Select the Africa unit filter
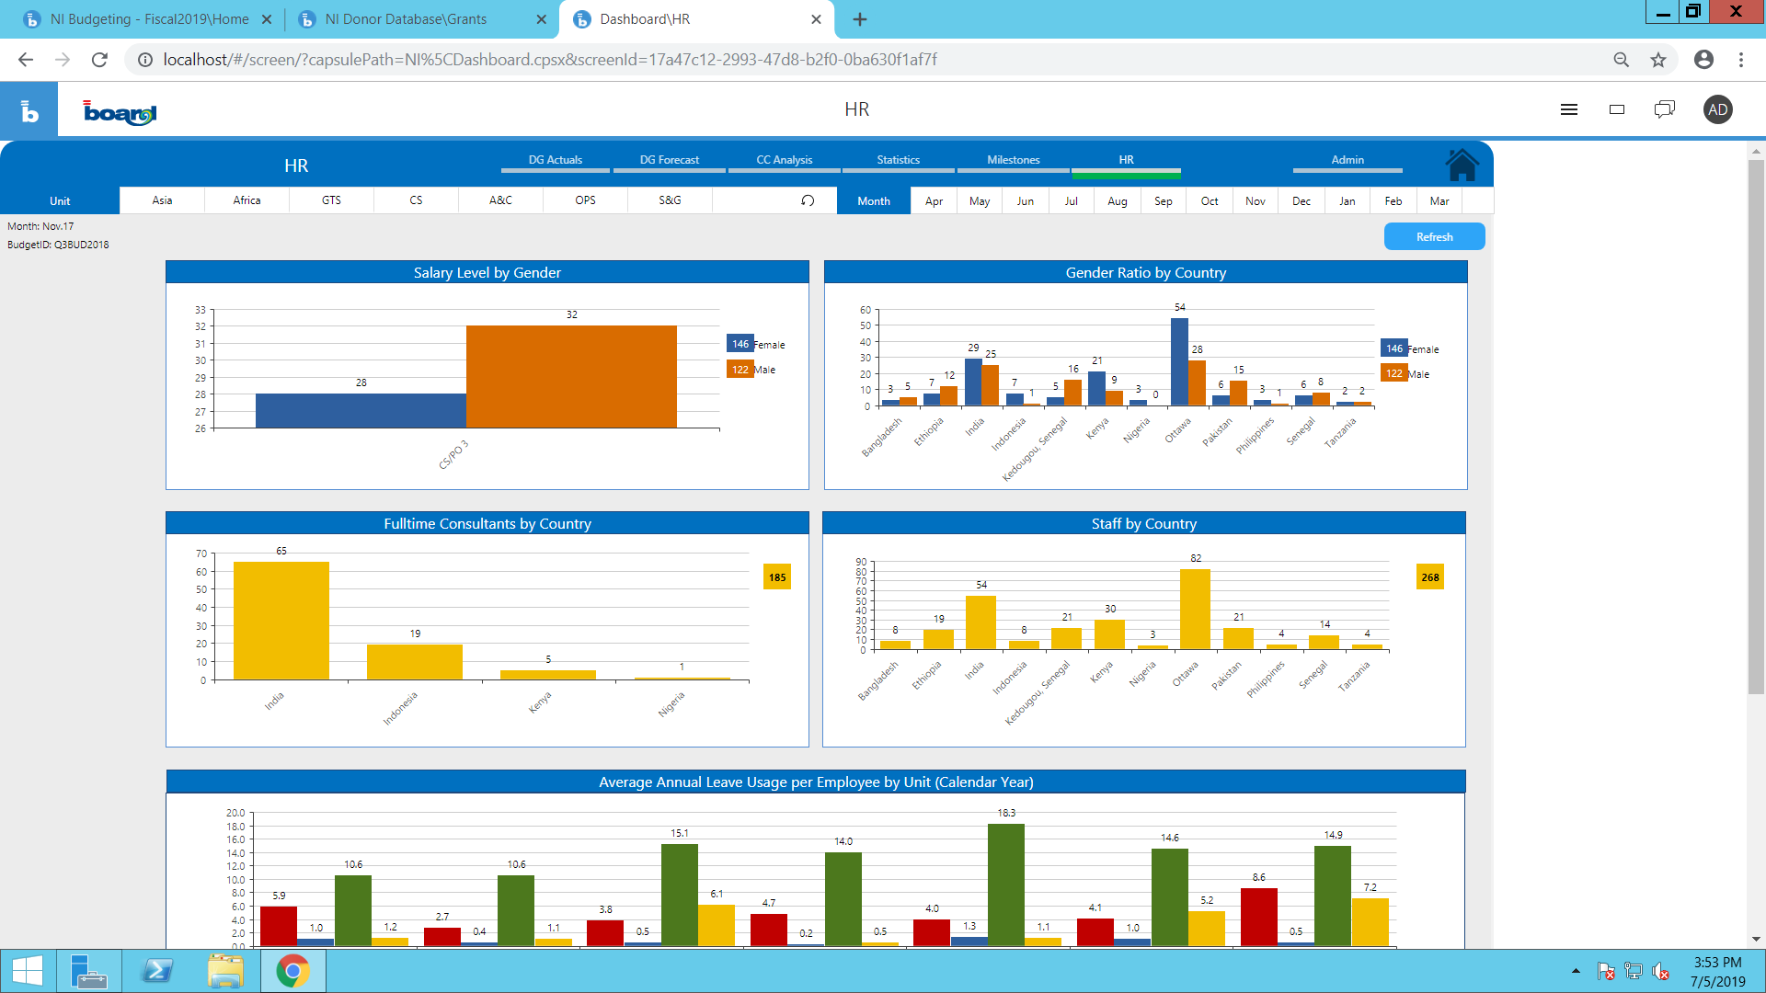 pyautogui.click(x=247, y=200)
